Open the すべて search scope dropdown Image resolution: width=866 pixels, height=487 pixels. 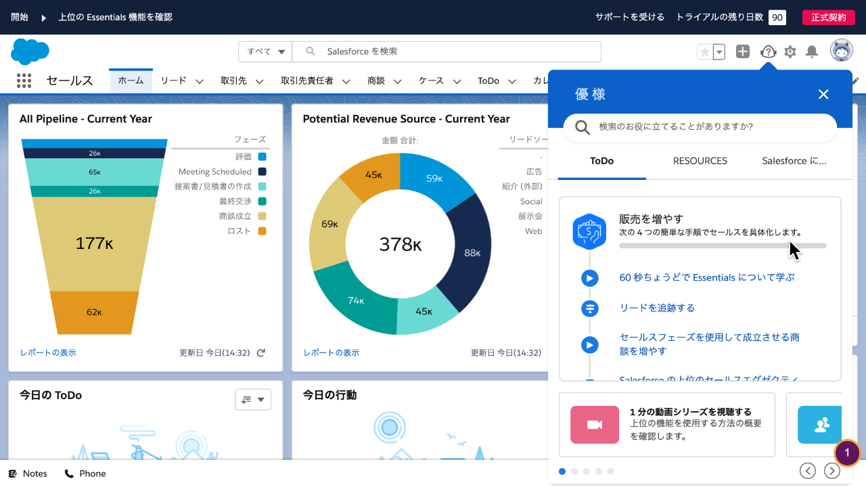pyautogui.click(x=265, y=51)
